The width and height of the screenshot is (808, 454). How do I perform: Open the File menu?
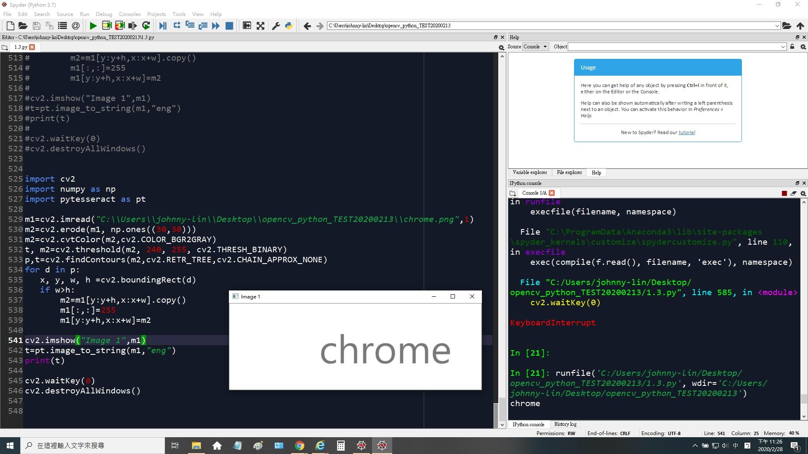coord(7,14)
